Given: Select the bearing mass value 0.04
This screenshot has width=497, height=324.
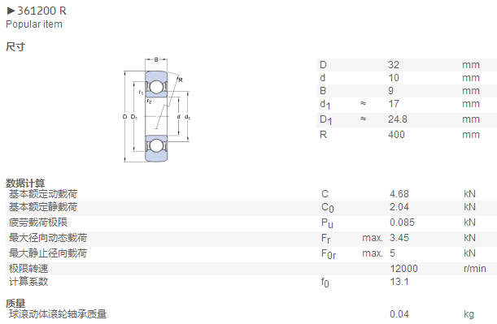Looking at the screenshot, I should coord(399,314).
